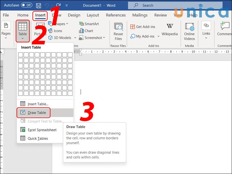Insert a Chart

[86, 31]
